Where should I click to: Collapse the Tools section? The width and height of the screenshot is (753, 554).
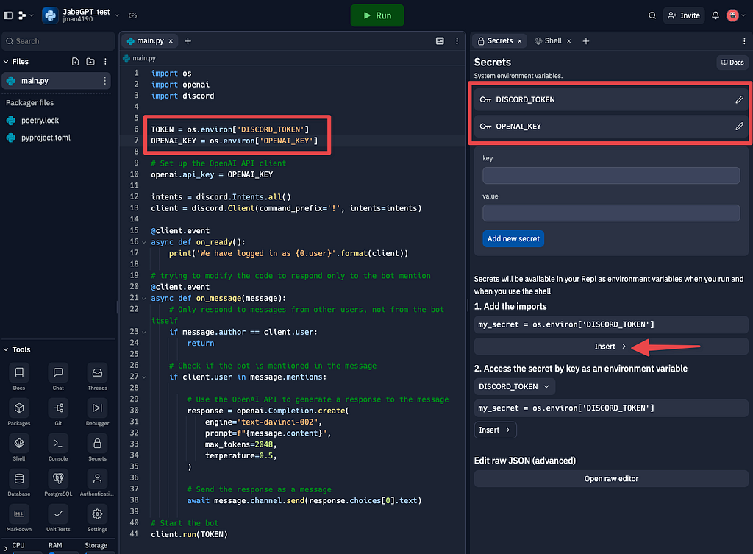point(6,349)
